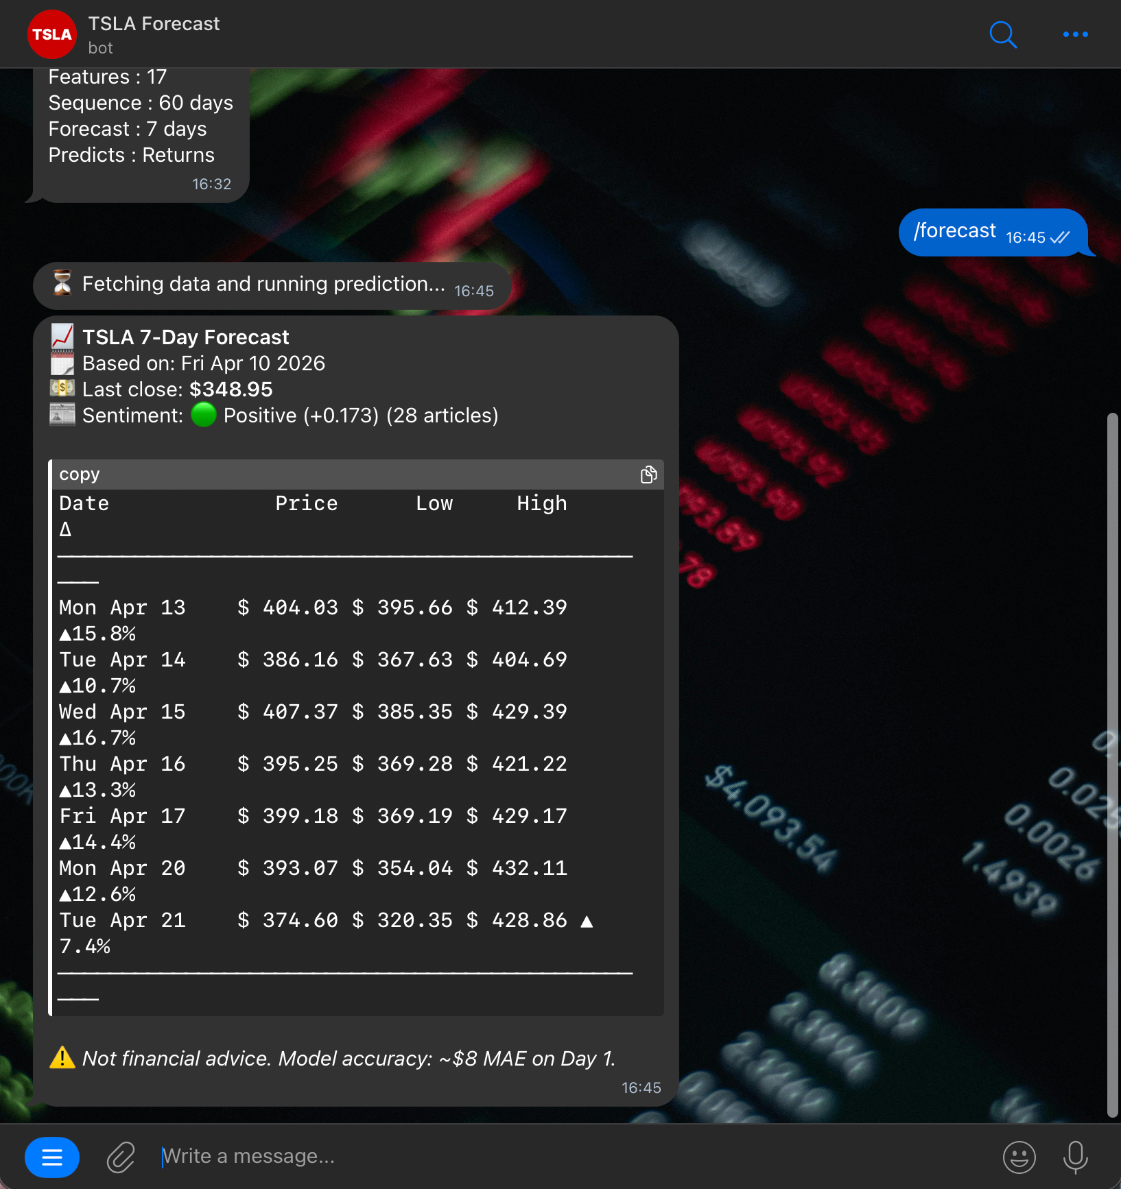Click the bold $348.95 last close value
Viewport: 1121px width, 1189px height.
click(231, 389)
